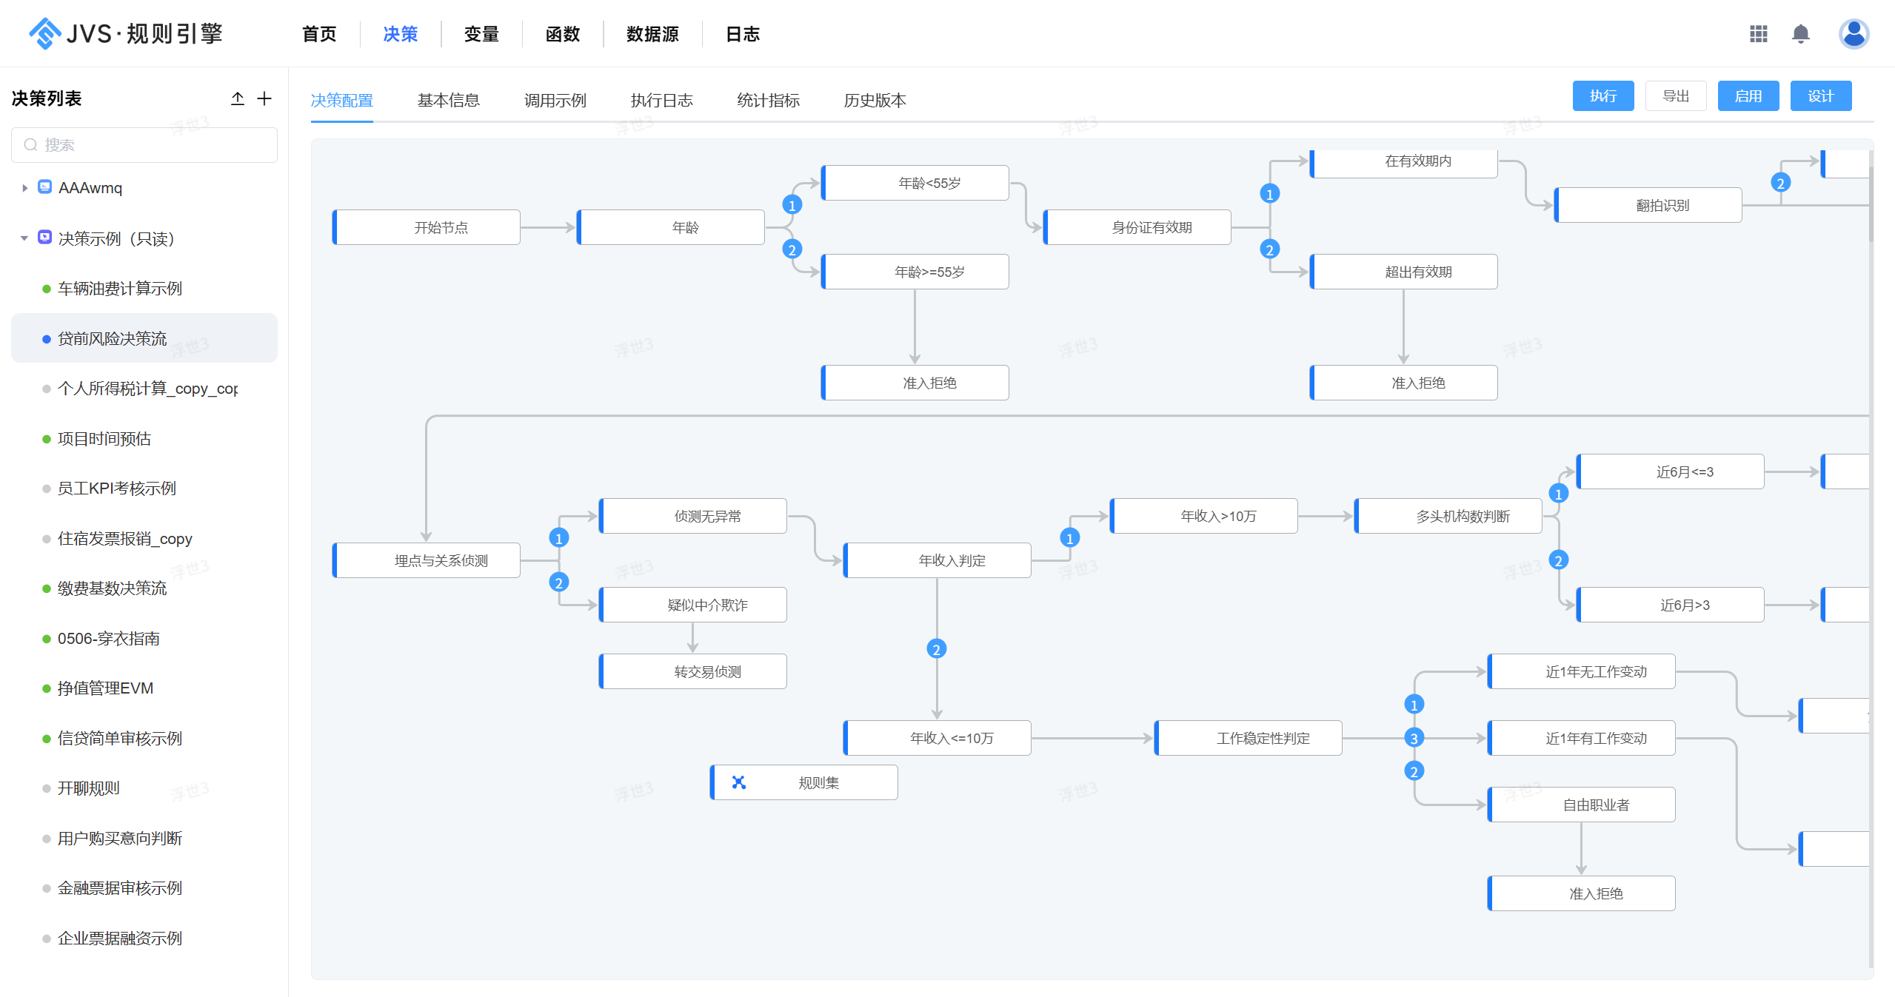Click branch badge 3 after 工作稳定性判定
The height and width of the screenshot is (997, 1895).
(x=1414, y=738)
